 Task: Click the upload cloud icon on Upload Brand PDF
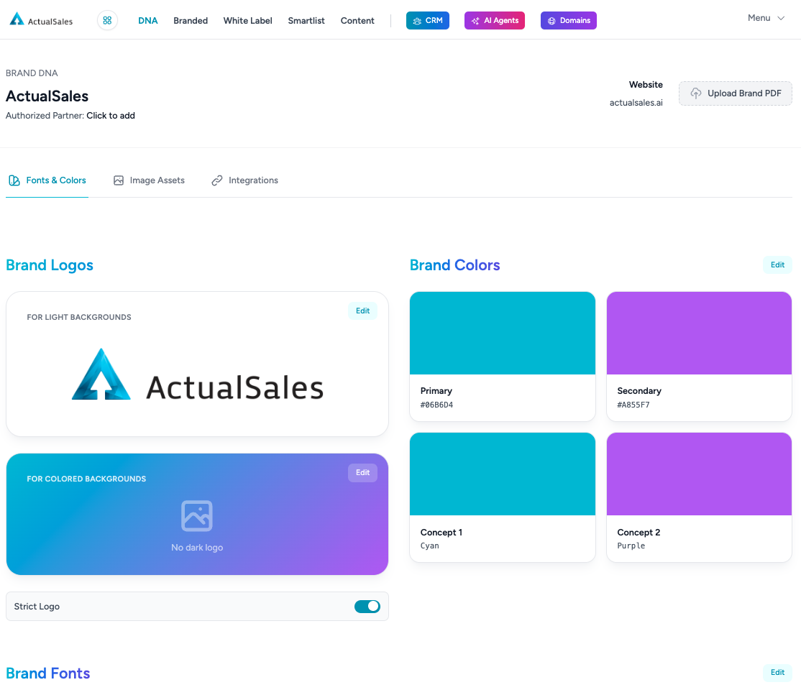695,93
